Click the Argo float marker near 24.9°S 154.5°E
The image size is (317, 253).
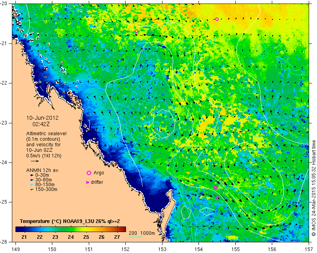[217, 197]
